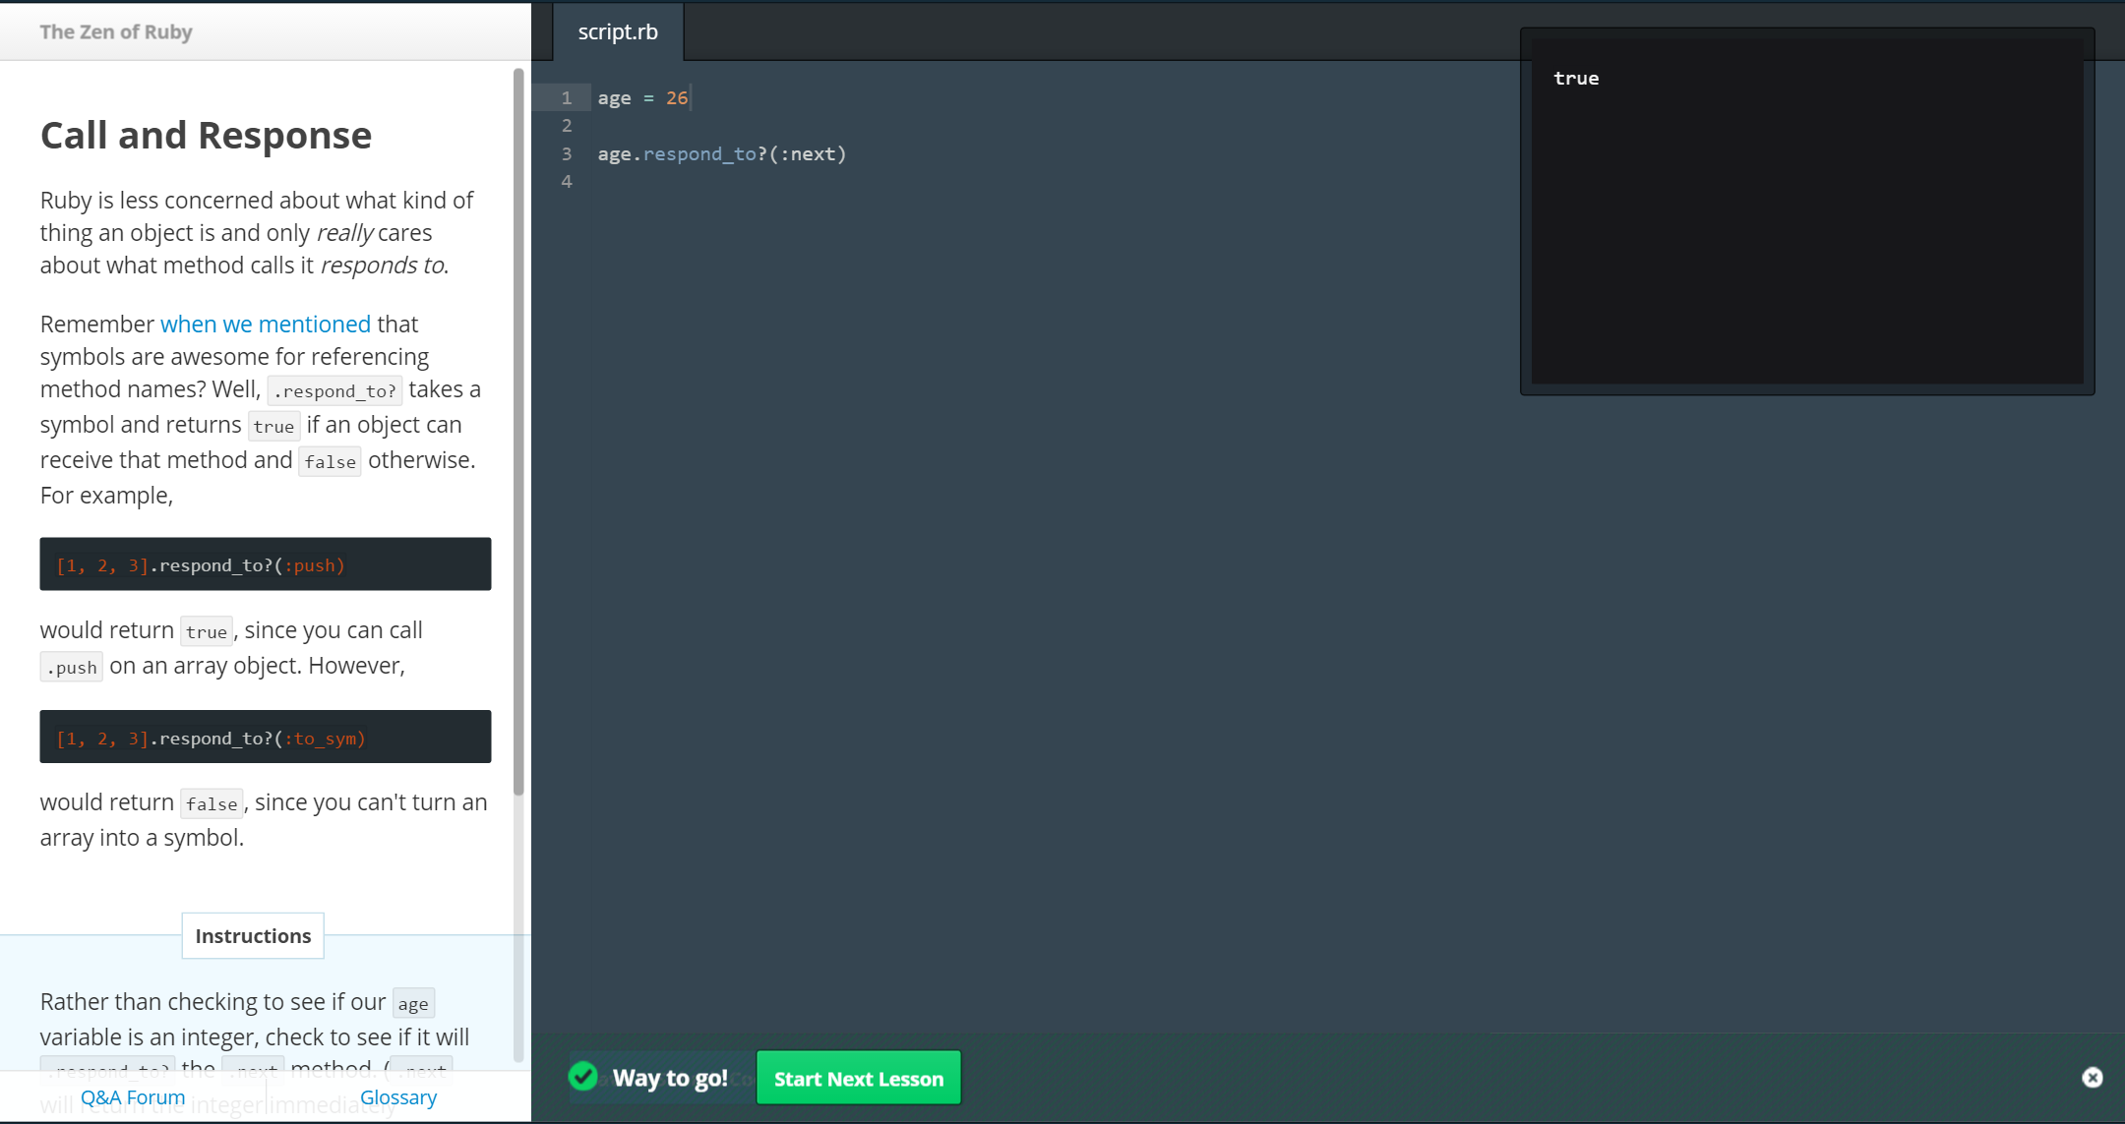Viewport: 2125px width, 1124px height.
Task: Click the lesson panel vertical scrollbar
Action: pos(518,433)
